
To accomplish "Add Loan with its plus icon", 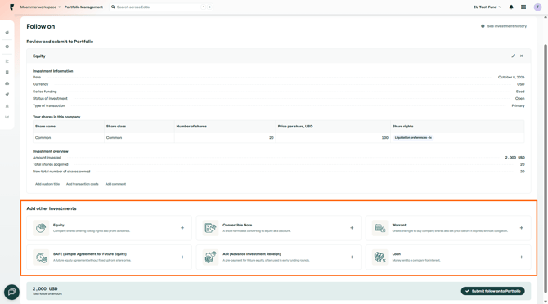I will point(522,257).
